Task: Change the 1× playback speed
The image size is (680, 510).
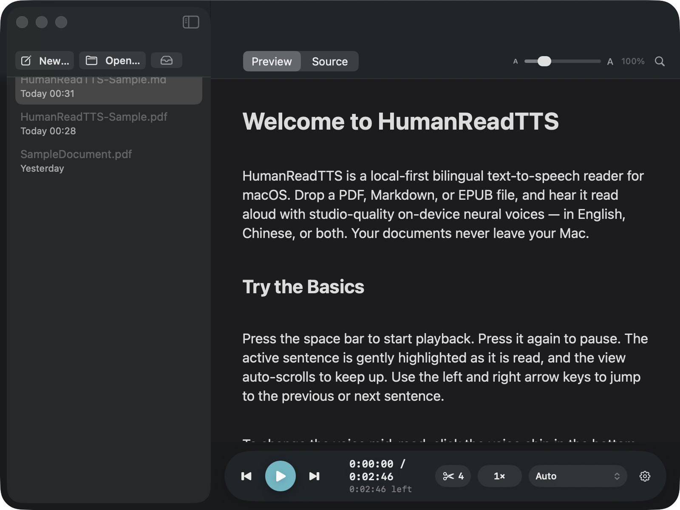Action: (x=499, y=476)
